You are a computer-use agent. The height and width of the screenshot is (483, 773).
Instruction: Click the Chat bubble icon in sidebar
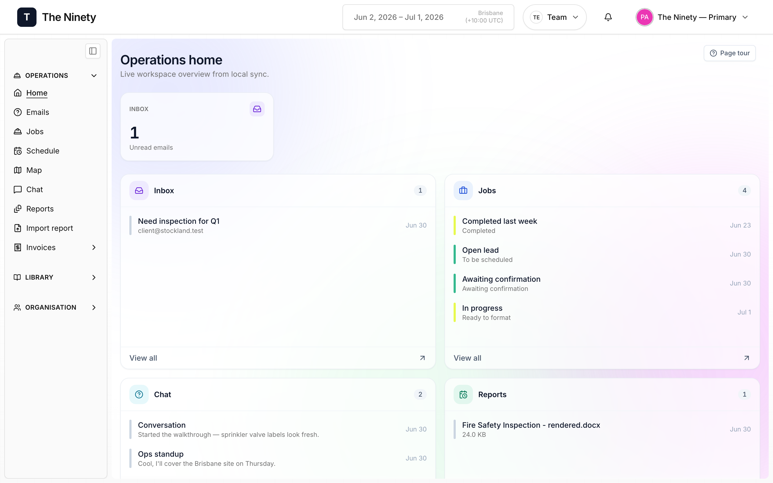point(17,189)
